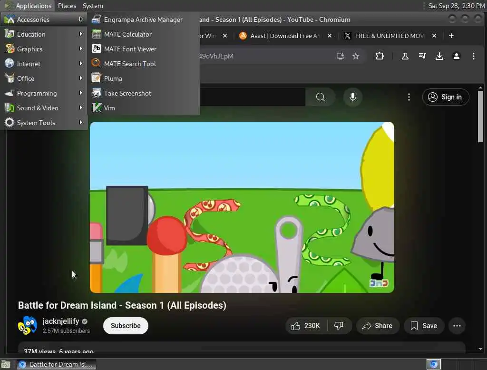
Task: Like the video with 230K
Action: point(306,326)
